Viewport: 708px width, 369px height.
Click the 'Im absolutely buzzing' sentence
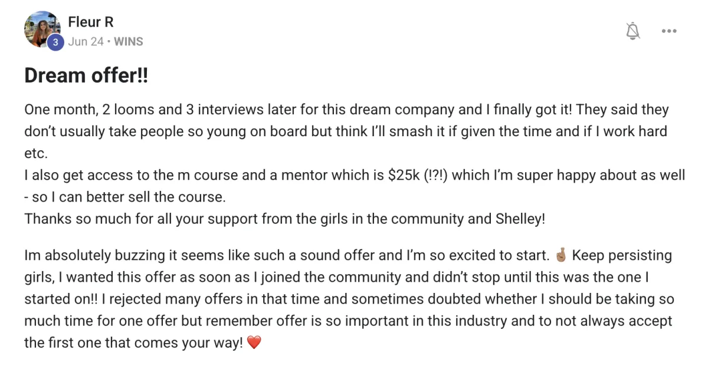coord(288,256)
